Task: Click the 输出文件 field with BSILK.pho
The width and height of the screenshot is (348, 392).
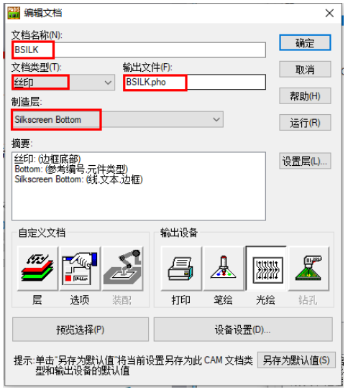Action: click(194, 82)
